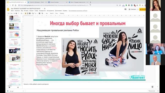The width and height of the screenshot is (165, 93).
Task: Select the first slide thumbnail with man photo
Action: (15, 18)
